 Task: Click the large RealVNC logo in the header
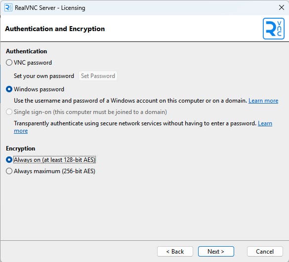(x=274, y=29)
